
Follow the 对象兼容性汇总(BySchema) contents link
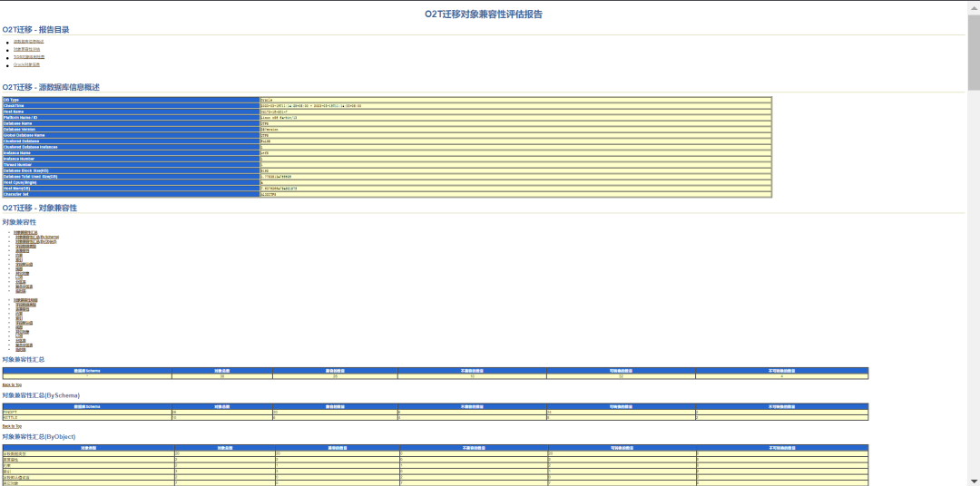coord(37,238)
